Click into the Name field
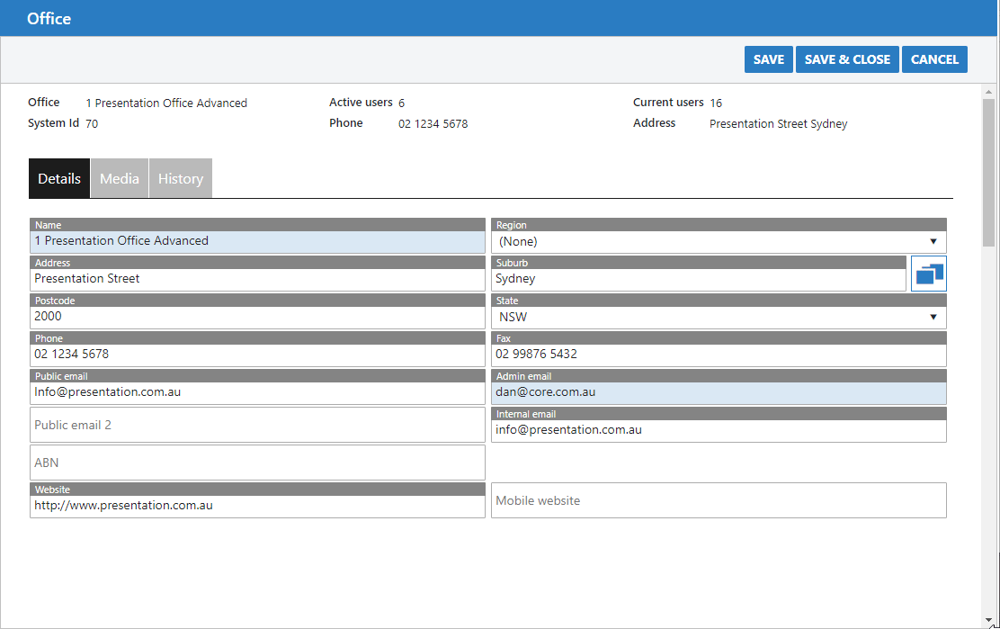1000x629 pixels. coord(257,241)
